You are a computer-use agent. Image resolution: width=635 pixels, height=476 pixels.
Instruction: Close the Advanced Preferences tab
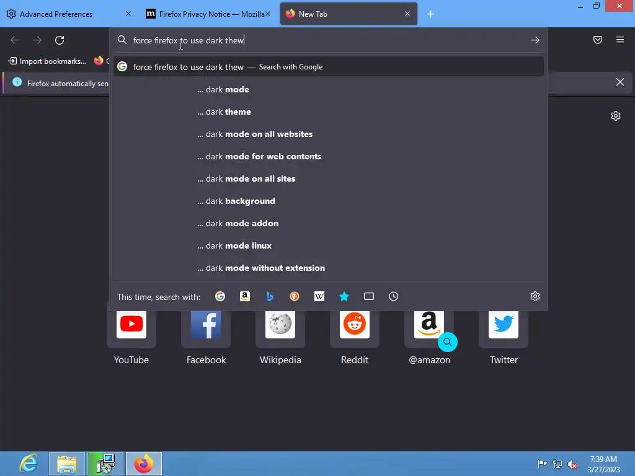[x=128, y=14]
